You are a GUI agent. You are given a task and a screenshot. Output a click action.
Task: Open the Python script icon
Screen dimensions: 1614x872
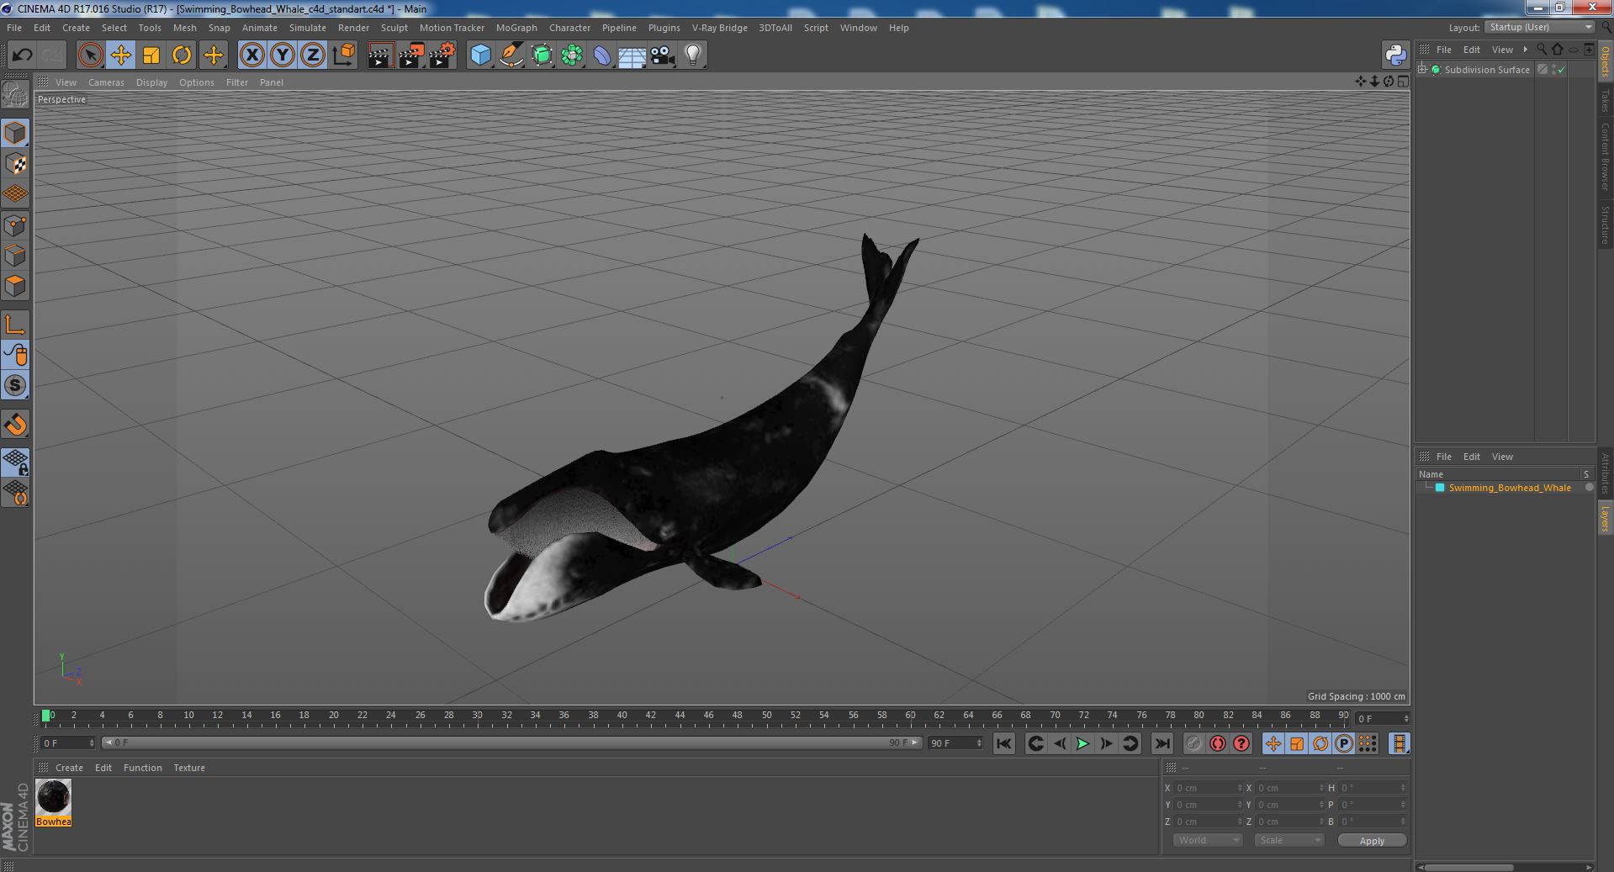tap(1396, 55)
